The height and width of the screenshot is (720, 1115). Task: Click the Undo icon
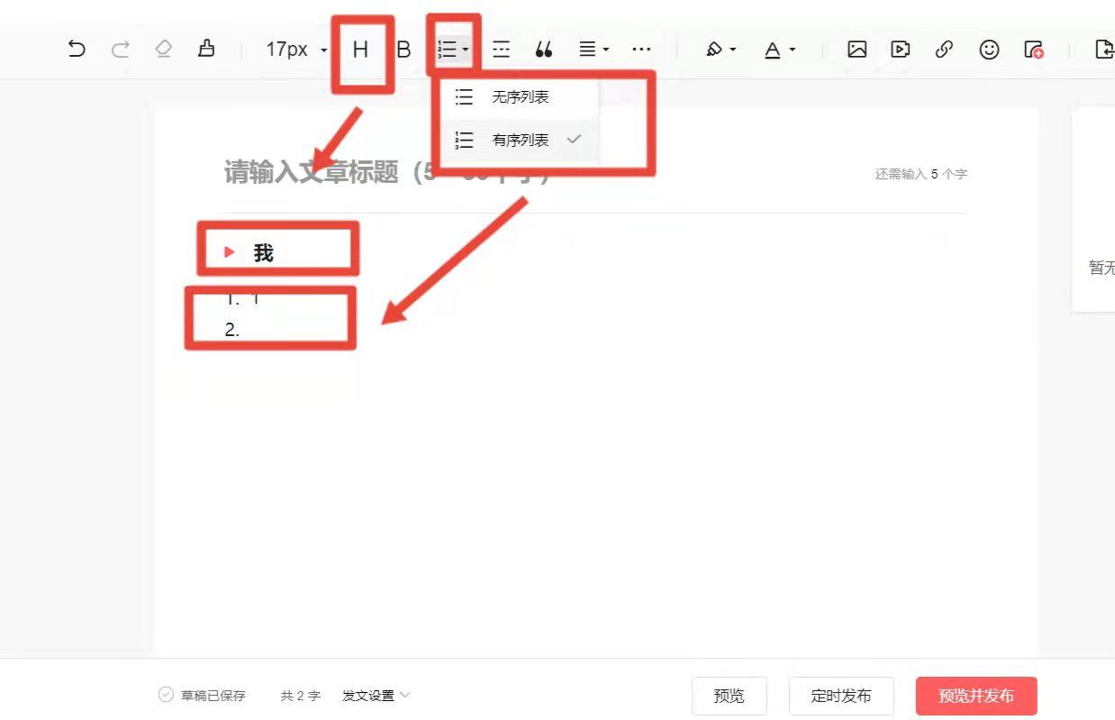click(77, 50)
